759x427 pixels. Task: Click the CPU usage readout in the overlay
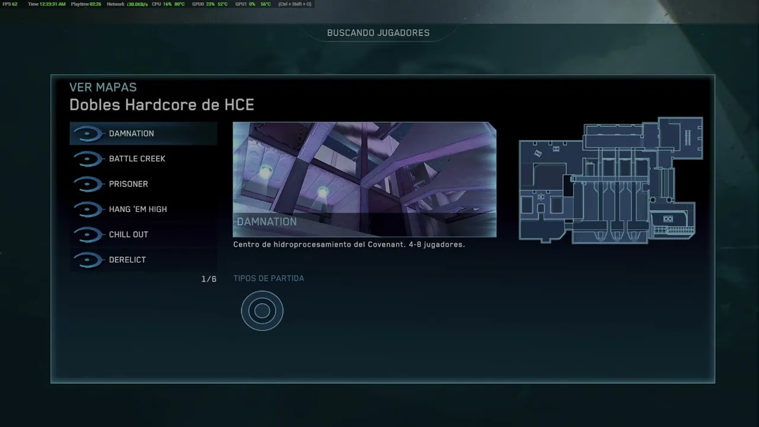[168, 4]
